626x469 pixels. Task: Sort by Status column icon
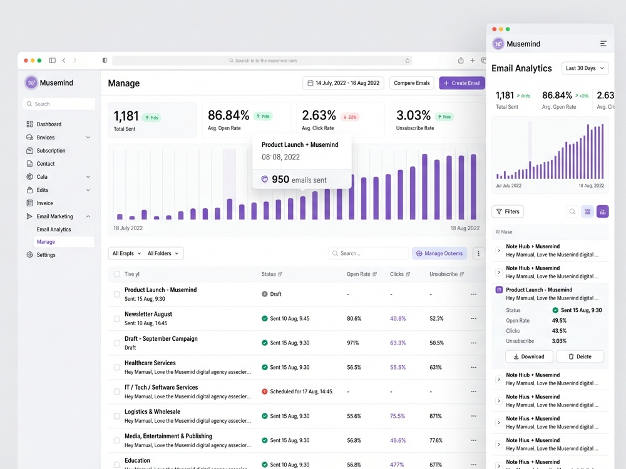pos(280,274)
